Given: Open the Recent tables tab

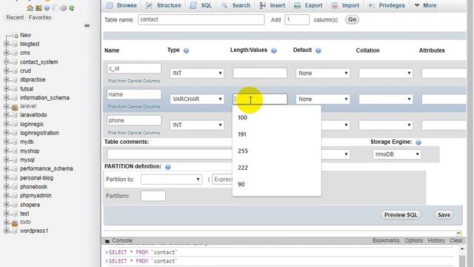Looking at the screenshot, I should click(x=15, y=18).
